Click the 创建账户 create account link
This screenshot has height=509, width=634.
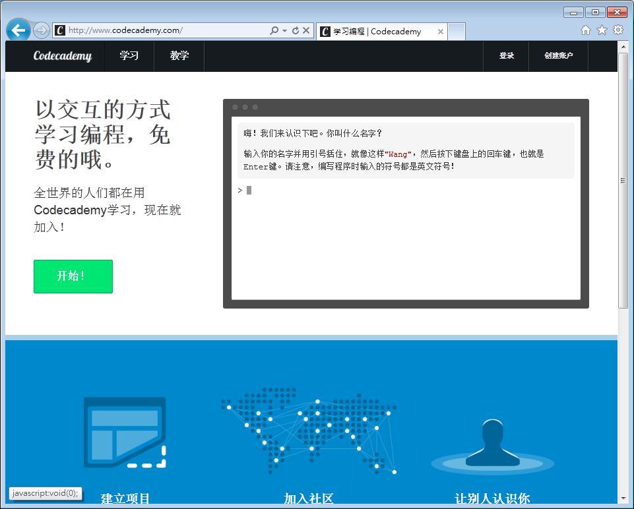(x=558, y=56)
